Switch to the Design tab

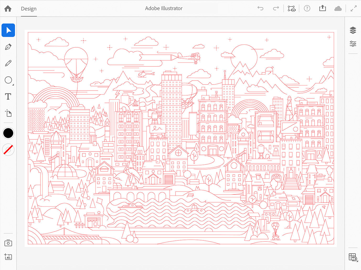pyautogui.click(x=29, y=9)
